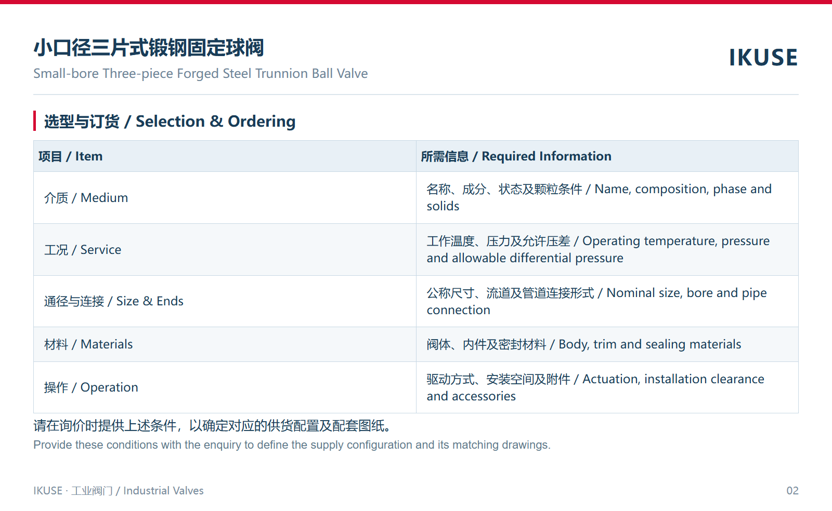Select the 通径与连接 / Size & Ends cell

coord(225,301)
